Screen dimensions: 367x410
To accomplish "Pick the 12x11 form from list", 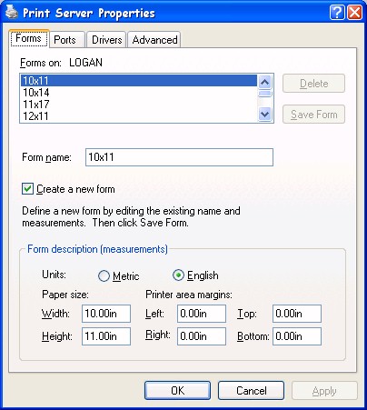I will tap(139, 116).
